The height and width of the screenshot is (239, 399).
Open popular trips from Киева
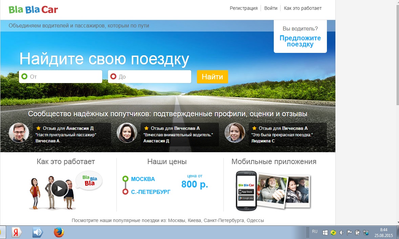pyautogui.click(x=194, y=220)
